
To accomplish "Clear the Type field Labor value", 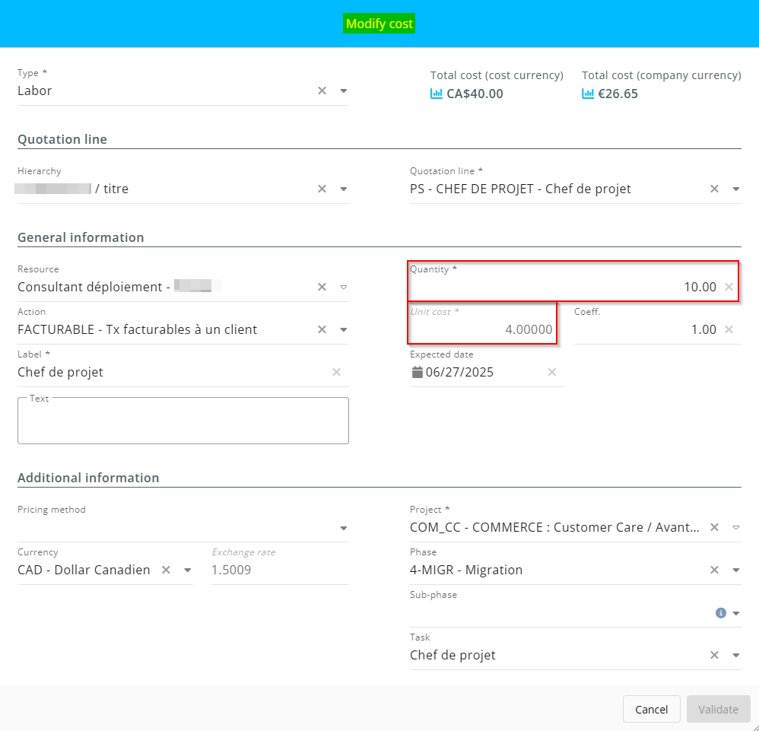I will pos(322,91).
